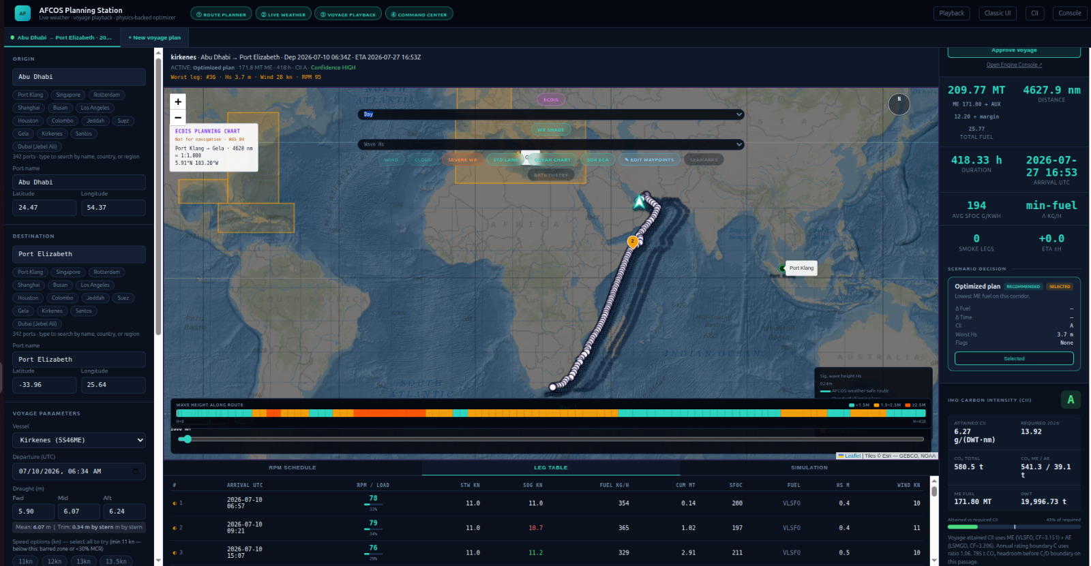
Task: Click the attained vs required CII progress bar
Action: (x=1014, y=526)
